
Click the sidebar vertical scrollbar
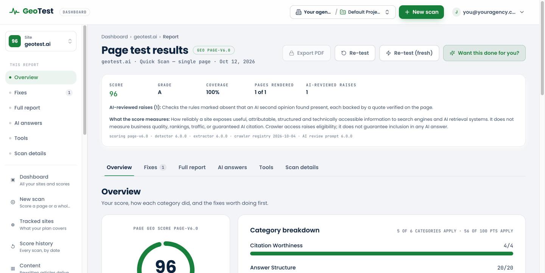click(x=85, y=80)
